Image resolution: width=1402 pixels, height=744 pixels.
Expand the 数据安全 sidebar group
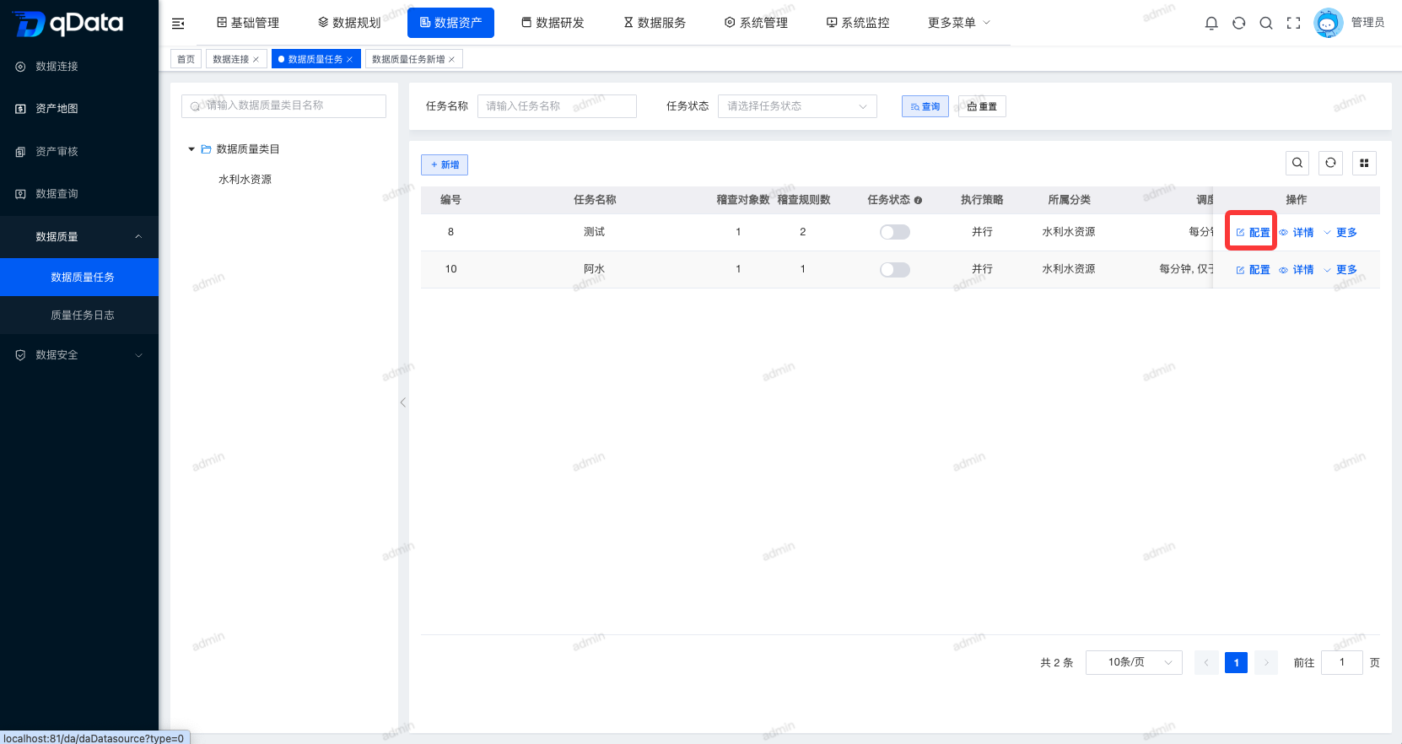tap(79, 354)
